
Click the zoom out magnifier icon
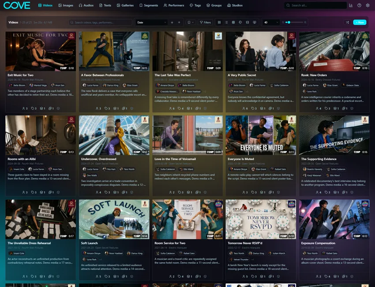(283, 22)
